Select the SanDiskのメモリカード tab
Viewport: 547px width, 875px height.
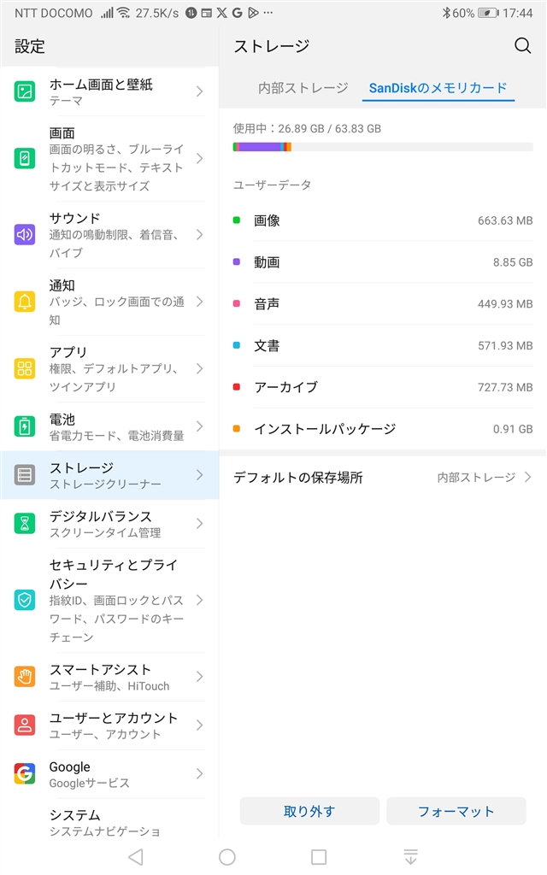coord(438,88)
